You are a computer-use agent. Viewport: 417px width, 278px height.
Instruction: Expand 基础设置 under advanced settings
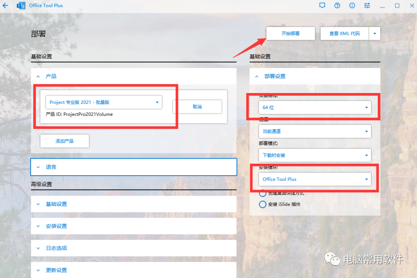tap(134, 204)
